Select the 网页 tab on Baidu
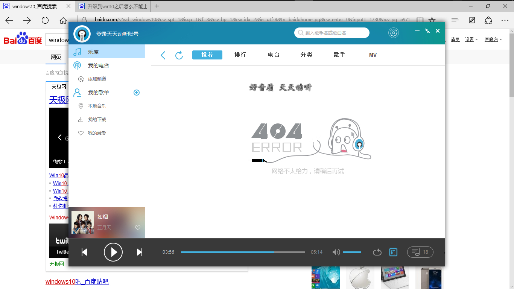 pyautogui.click(x=56, y=57)
